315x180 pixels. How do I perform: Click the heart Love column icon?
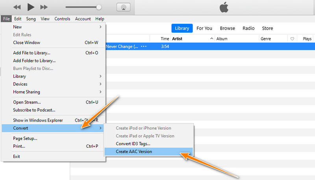(292, 39)
